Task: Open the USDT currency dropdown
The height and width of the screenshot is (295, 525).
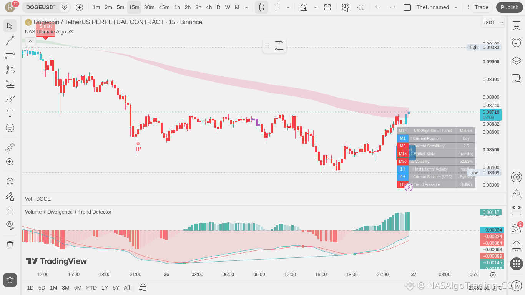Action: (493, 23)
